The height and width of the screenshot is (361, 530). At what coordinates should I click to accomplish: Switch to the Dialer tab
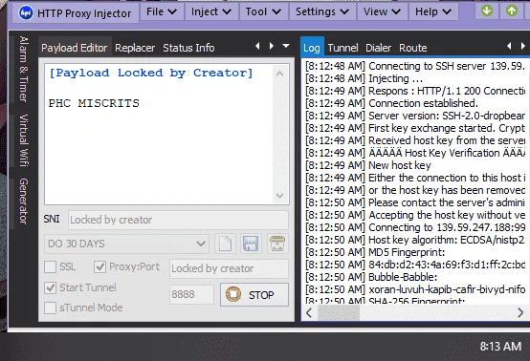pyautogui.click(x=378, y=48)
